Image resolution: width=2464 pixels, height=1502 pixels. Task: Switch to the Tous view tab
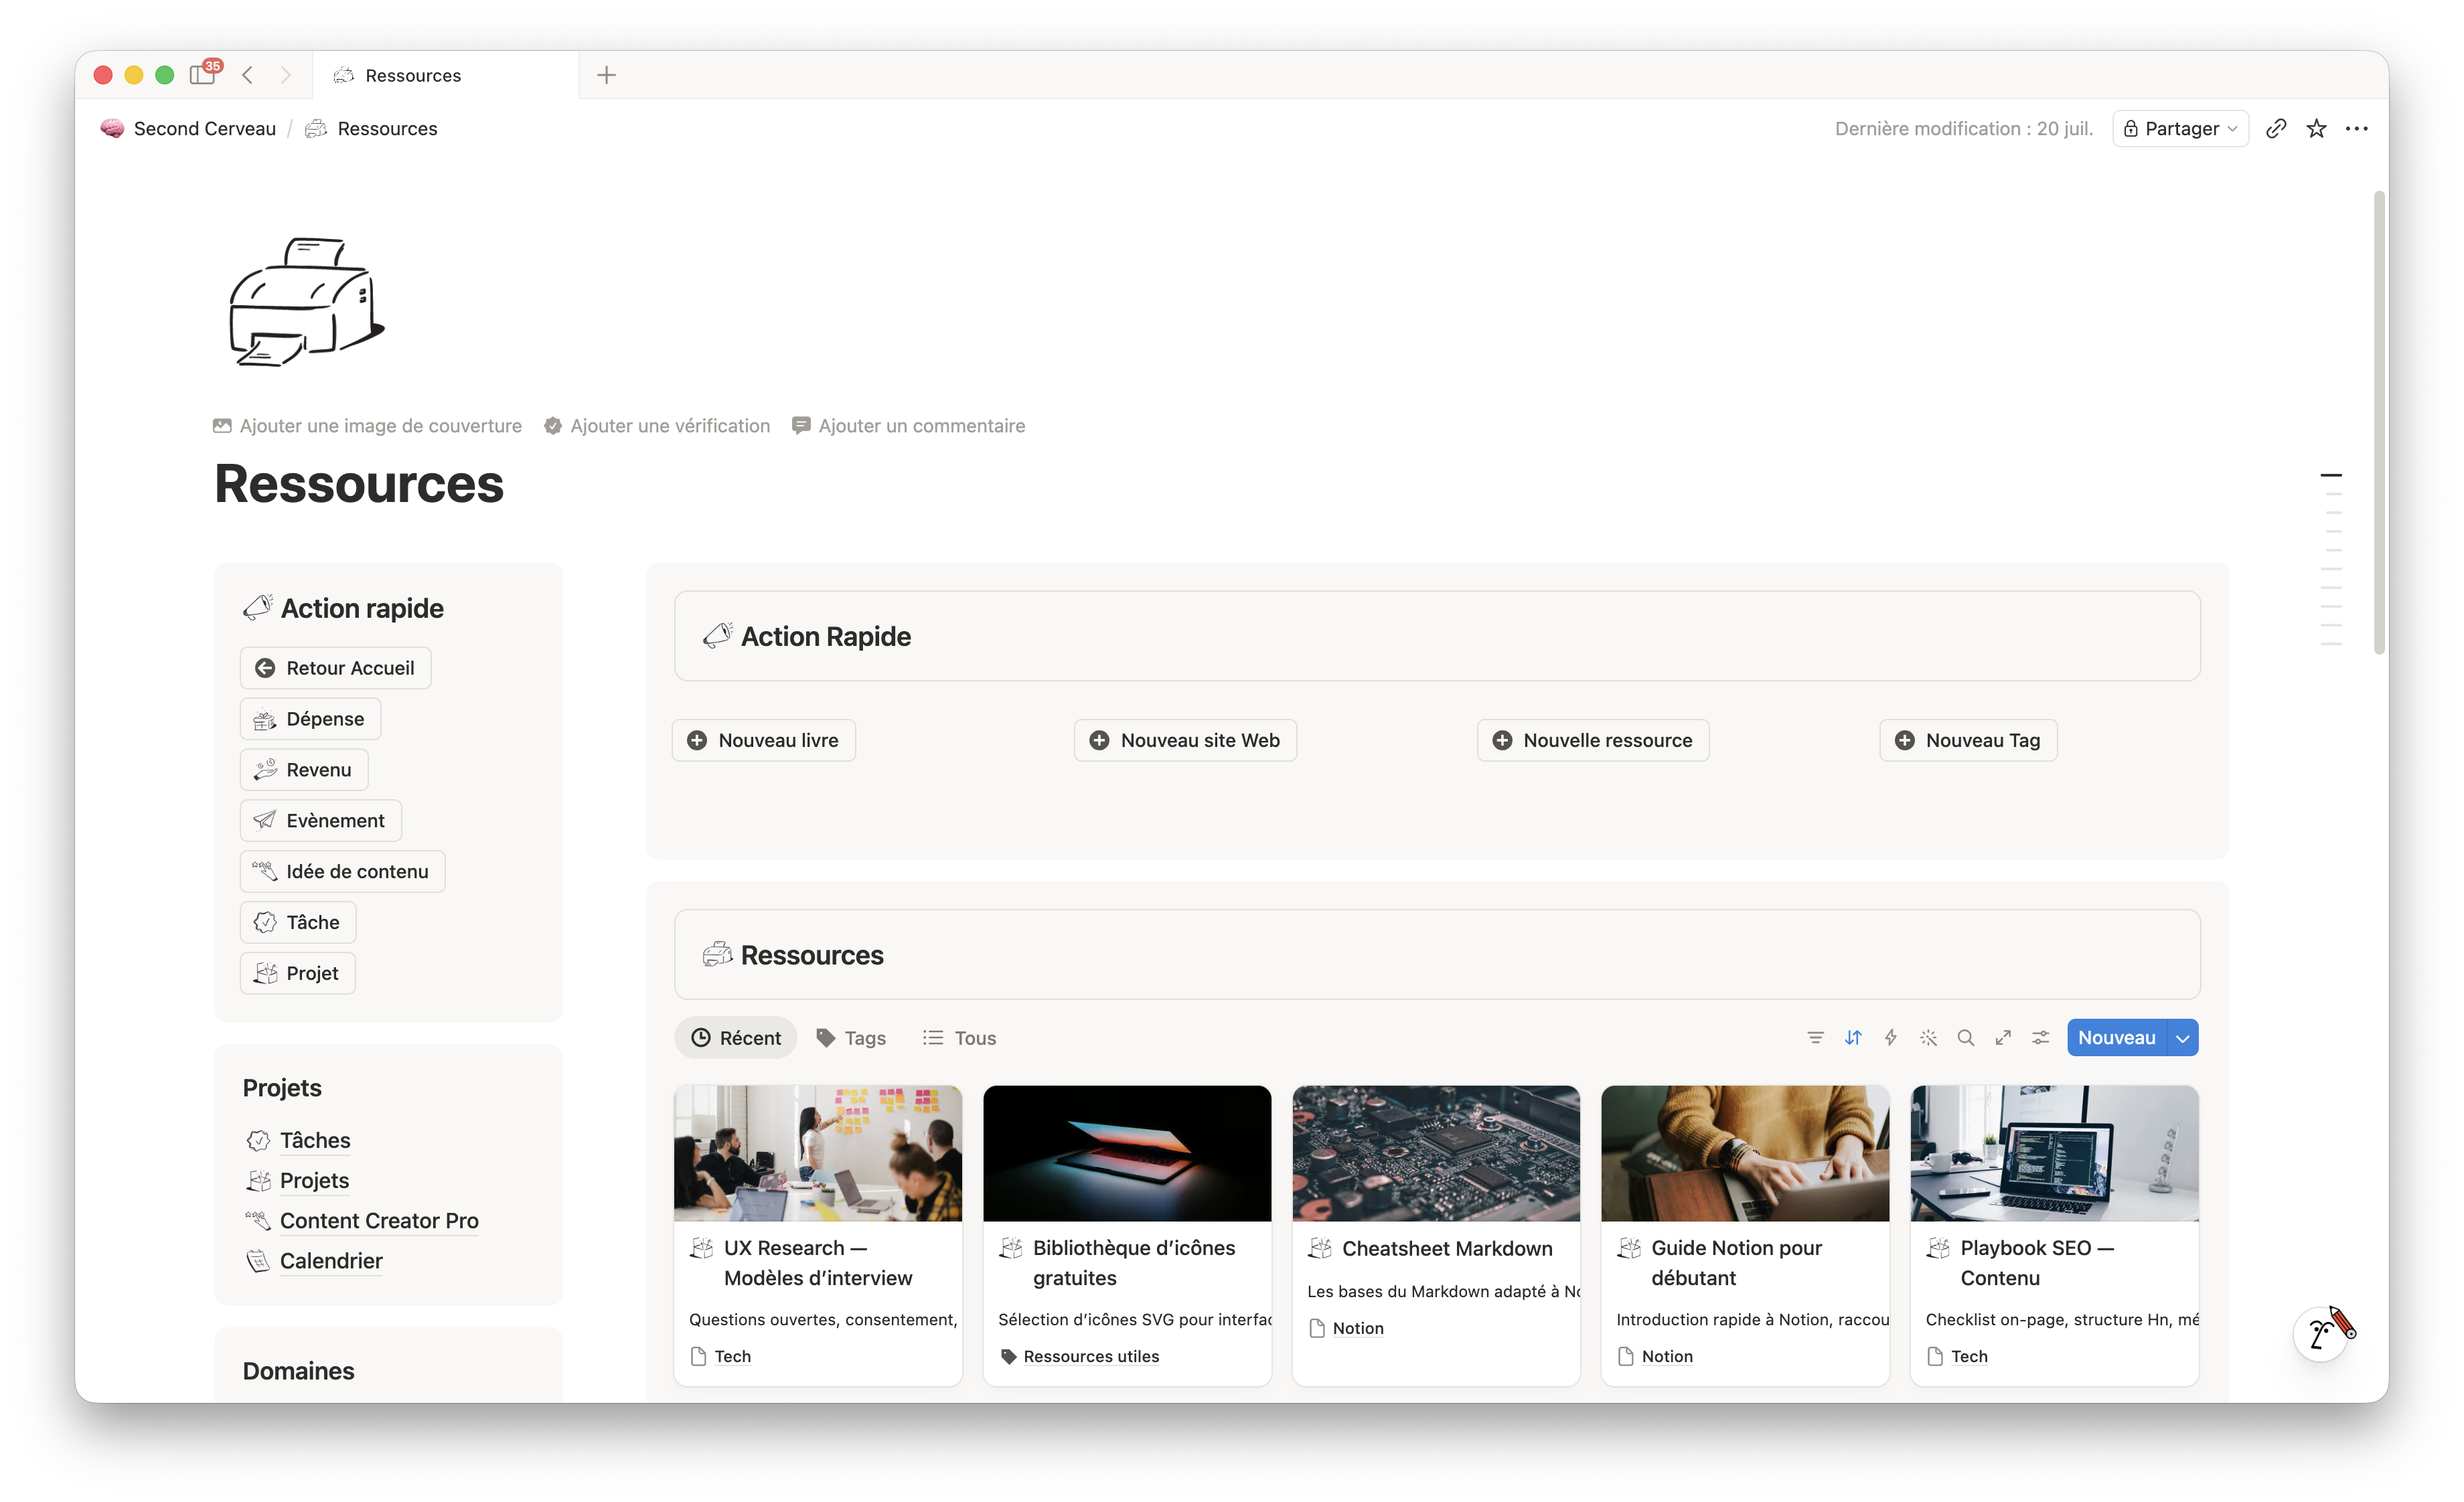pyautogui.click(x=959, y=1038)
